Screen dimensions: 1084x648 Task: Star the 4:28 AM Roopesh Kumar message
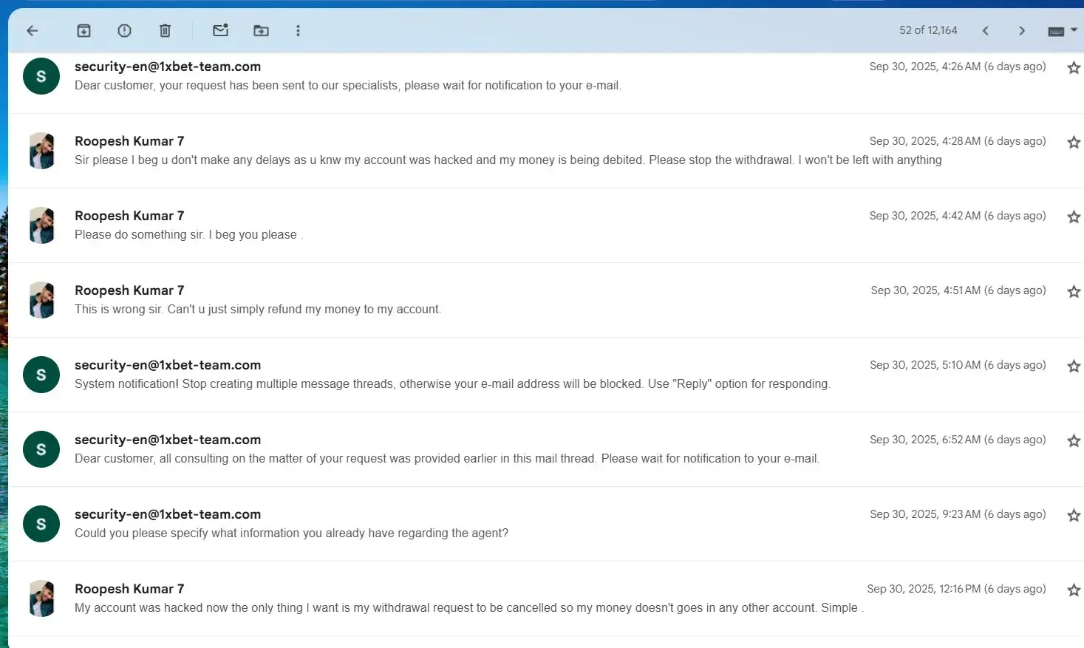tap(1074, 142)
